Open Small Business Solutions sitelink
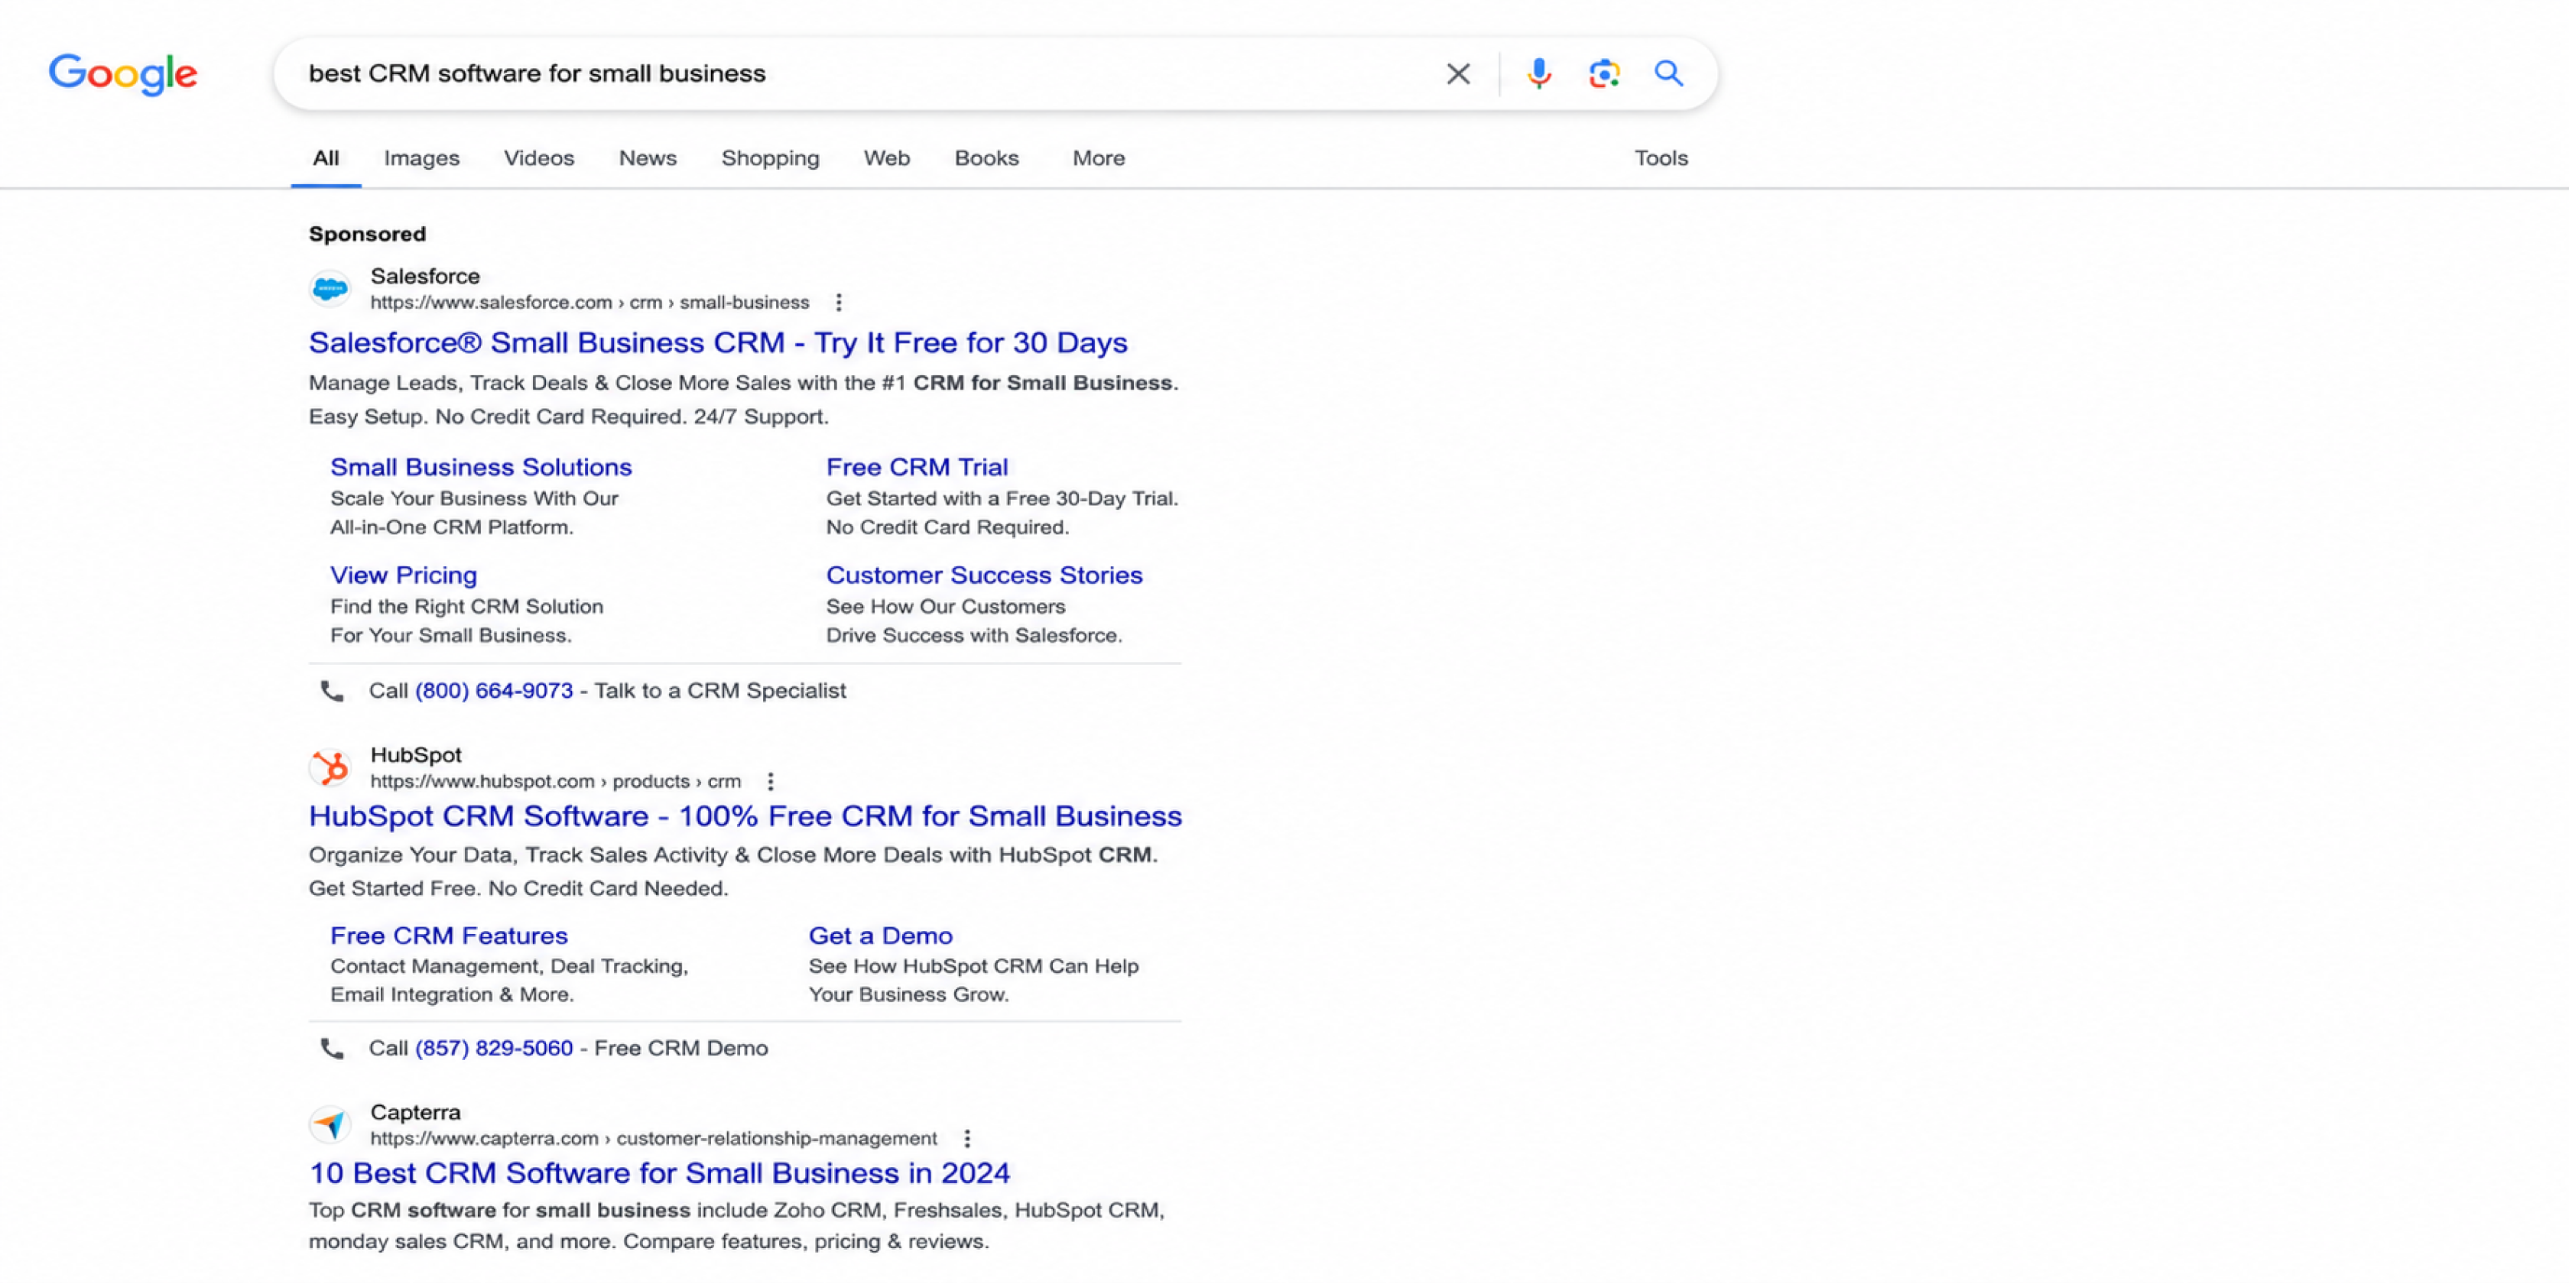 pyautogui.click(x=481, y=468)
